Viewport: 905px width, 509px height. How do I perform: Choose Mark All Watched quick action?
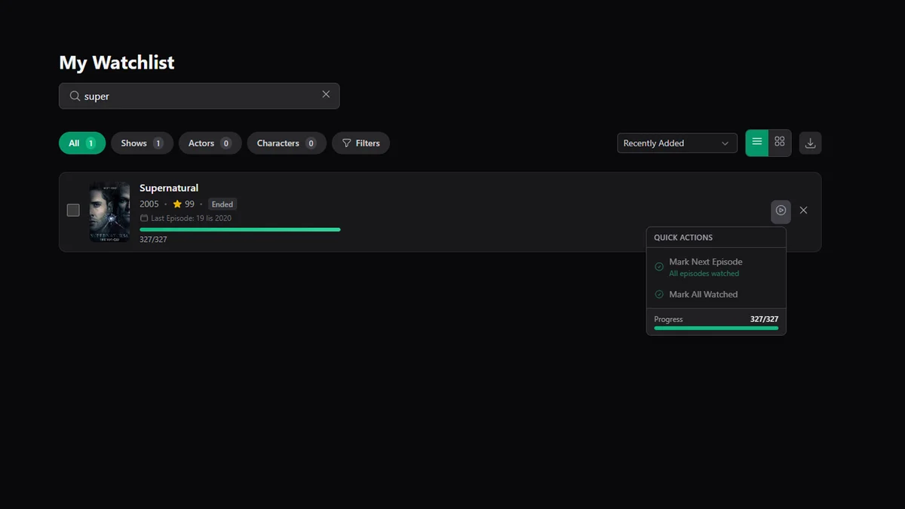(703, 294)
